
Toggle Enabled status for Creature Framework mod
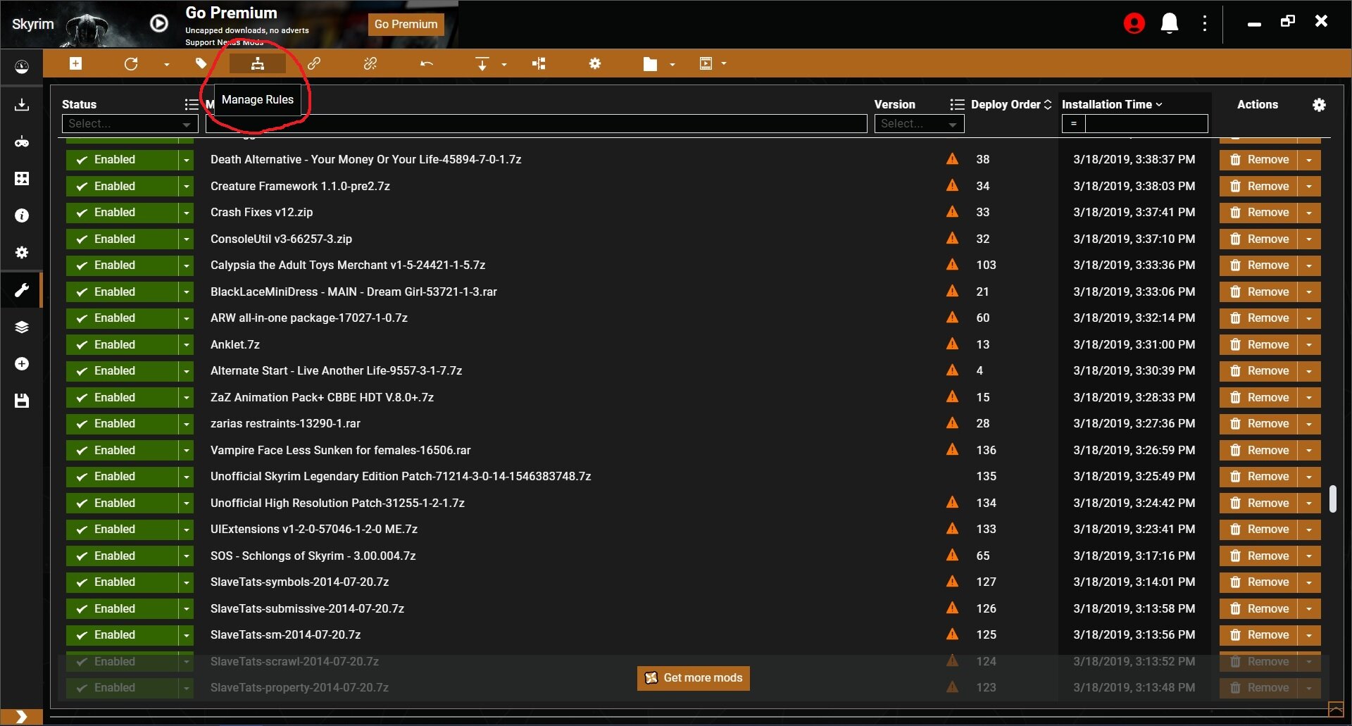[122, 186]
